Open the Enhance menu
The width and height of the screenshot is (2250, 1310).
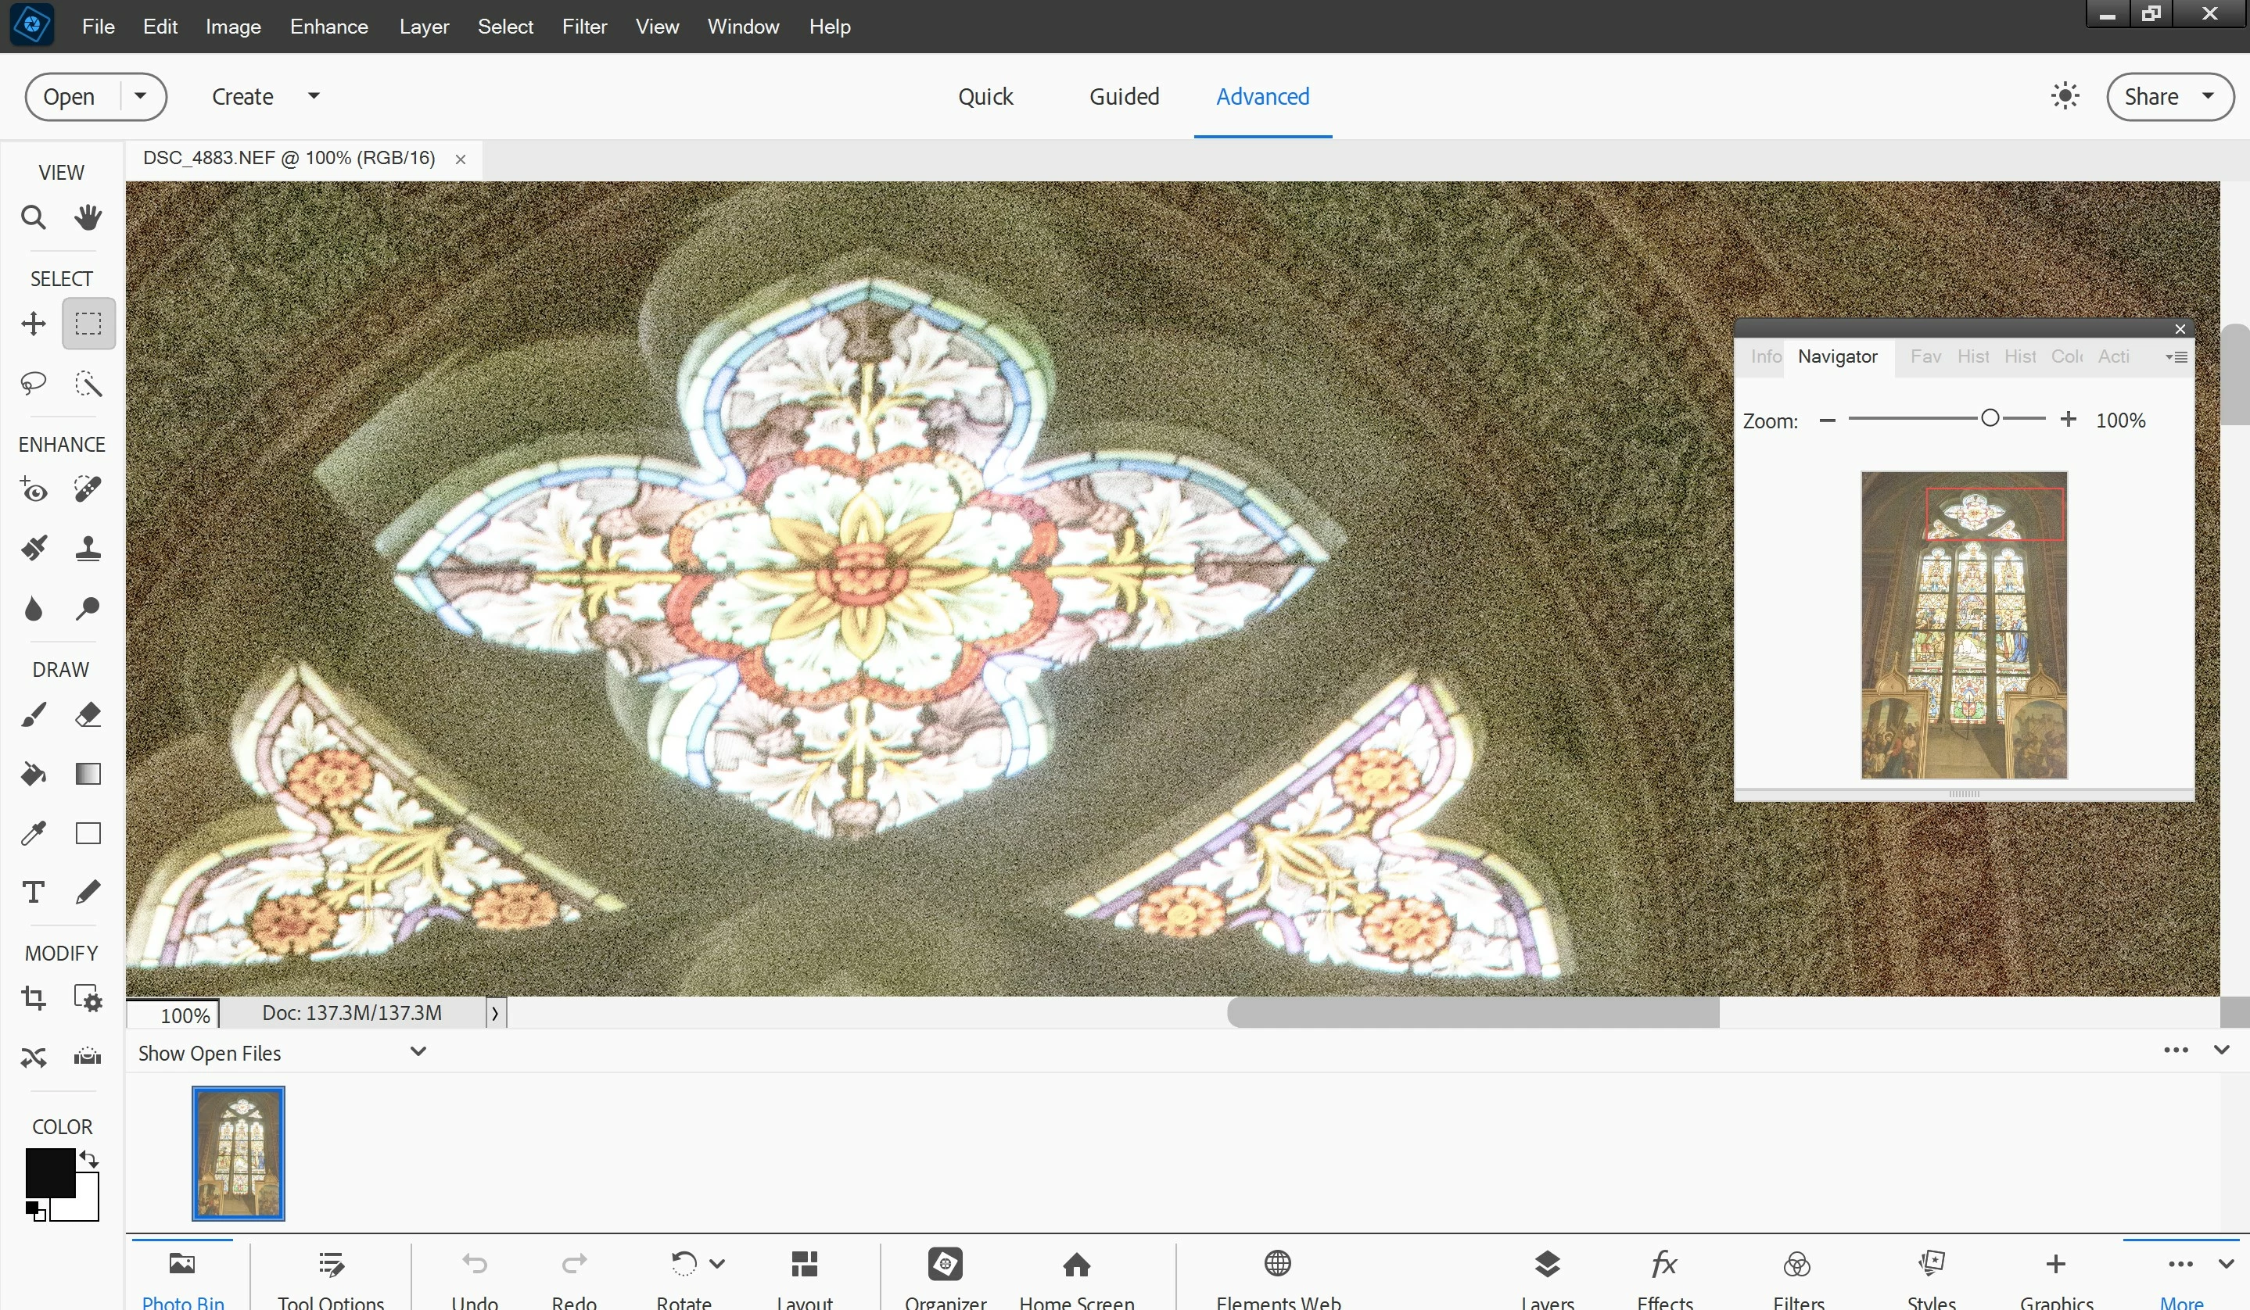(x=328, y=27)
